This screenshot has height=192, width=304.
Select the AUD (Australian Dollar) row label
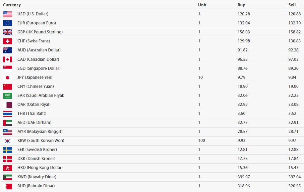coord(39,50)
